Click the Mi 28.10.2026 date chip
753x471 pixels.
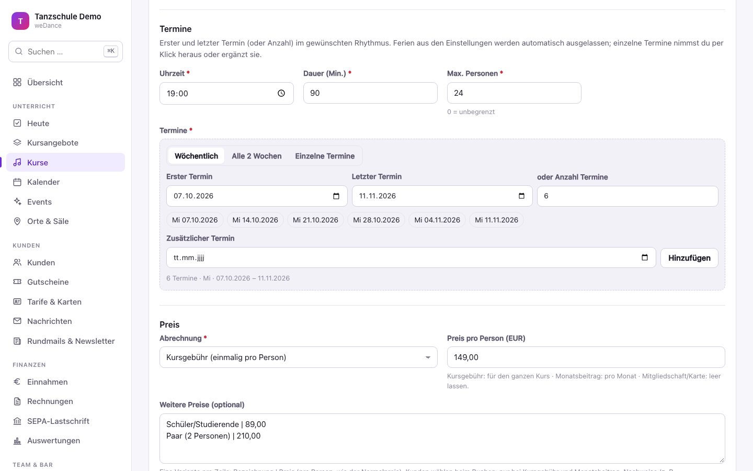[376, 220]
